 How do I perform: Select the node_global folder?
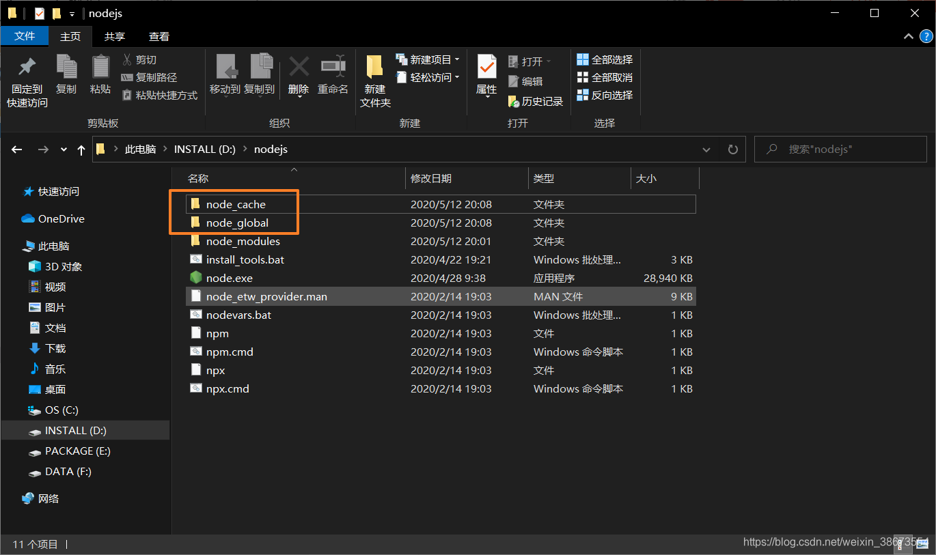tap(441, 223)
